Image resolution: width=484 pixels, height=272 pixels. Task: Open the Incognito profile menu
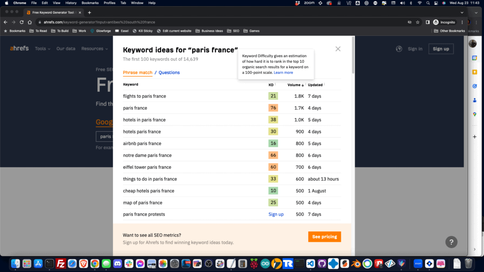(x=444, y=22)
